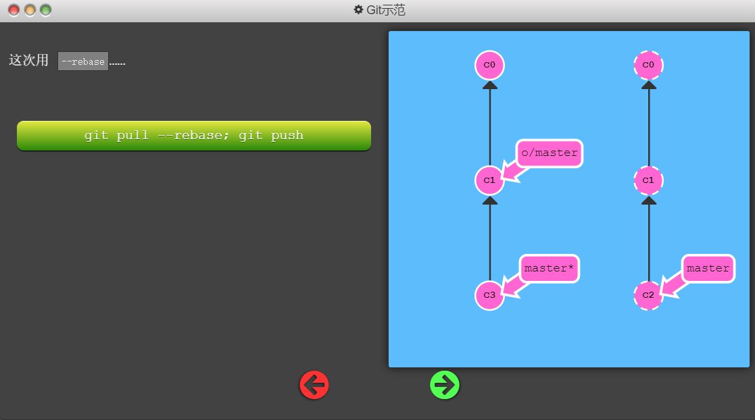Click the master* branch label
Screen dimensions: 755x420
coord(550,268)
